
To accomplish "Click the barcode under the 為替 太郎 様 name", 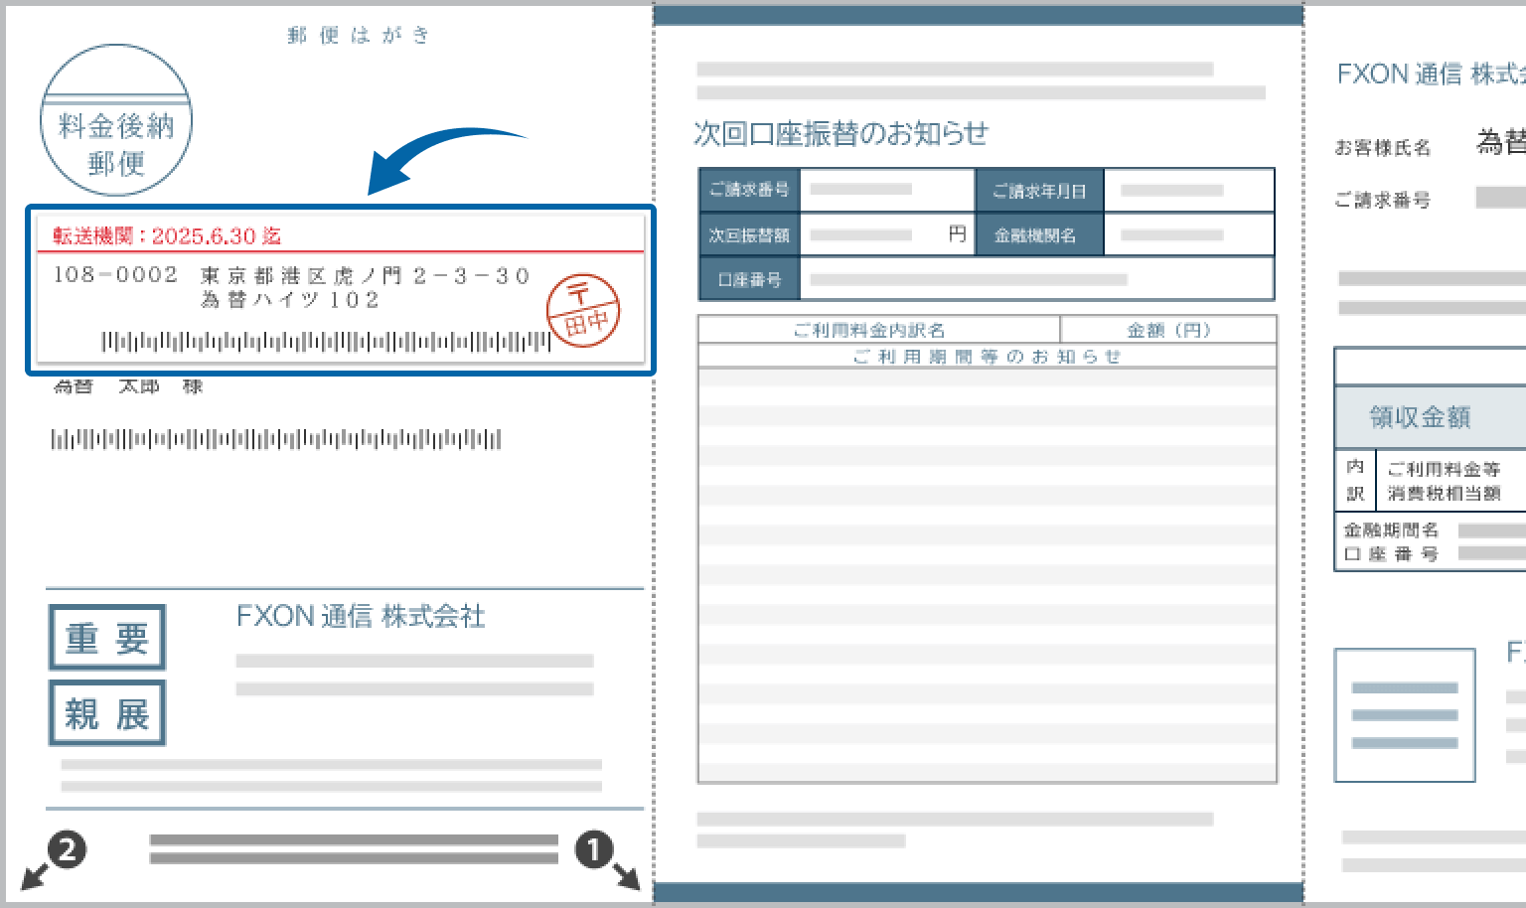I will (x=276, y=438).
